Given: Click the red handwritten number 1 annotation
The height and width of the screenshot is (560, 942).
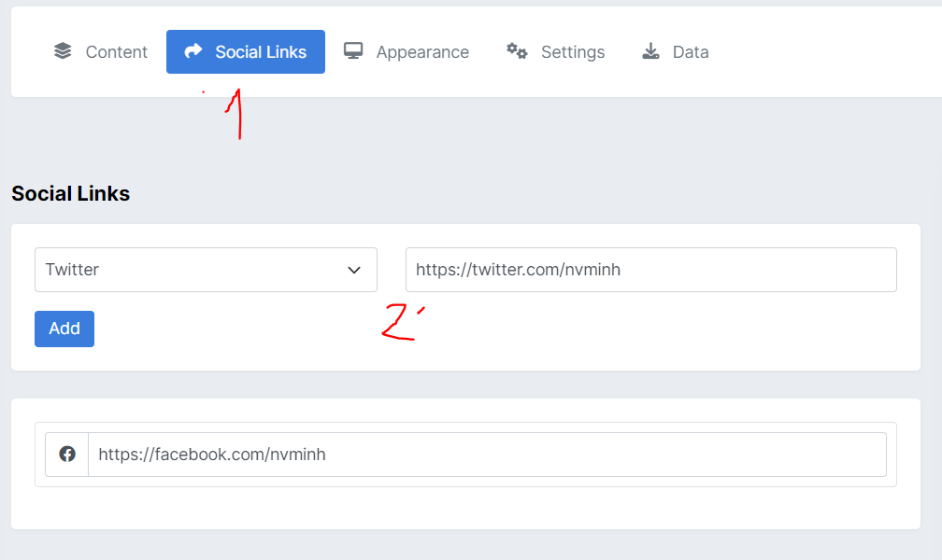Looking at the screenshot, I should tap(235, 115).
